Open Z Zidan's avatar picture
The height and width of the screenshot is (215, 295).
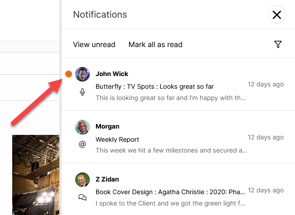(x=82, y=180)
